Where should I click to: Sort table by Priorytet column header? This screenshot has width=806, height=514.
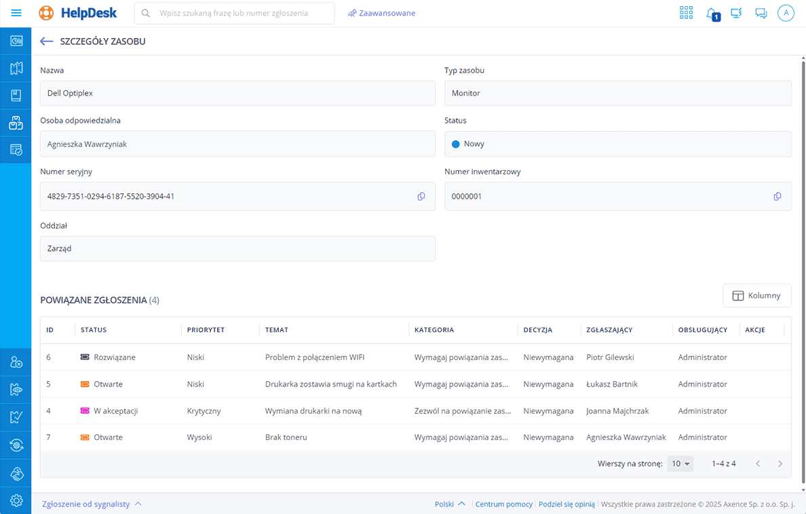coord(206,330)
